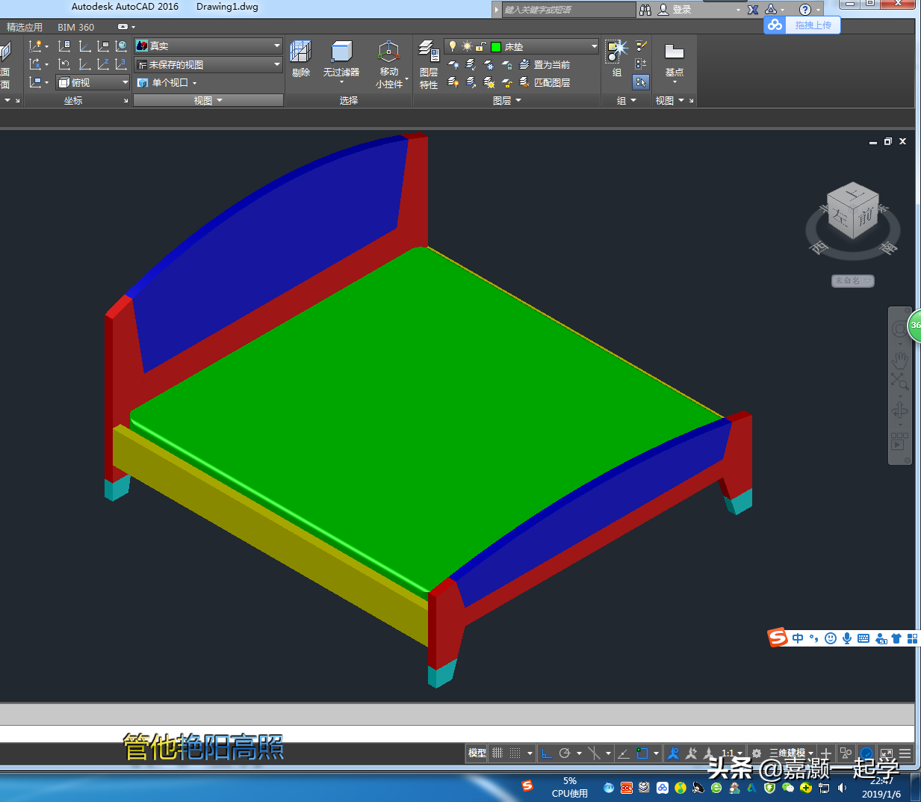The width and height of the screenshot is (921, 802).
Task: Restore the drawing viewport window button
Action: (x=887, y=141)
